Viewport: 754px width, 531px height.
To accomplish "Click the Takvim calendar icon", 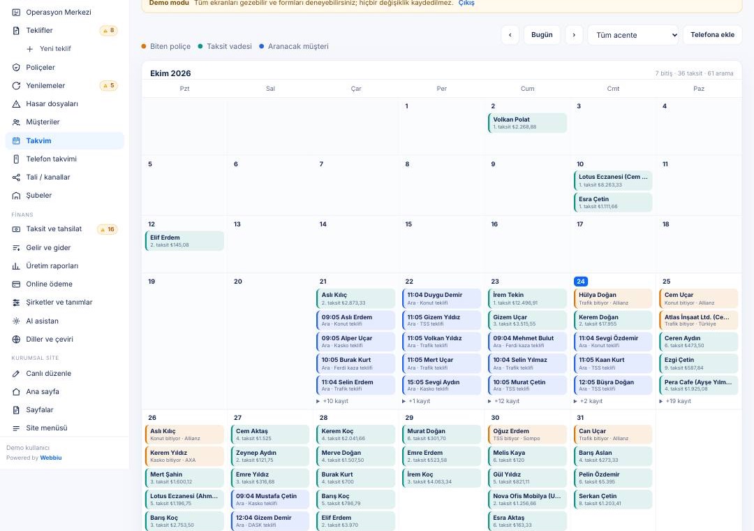I will pos(16,140).
